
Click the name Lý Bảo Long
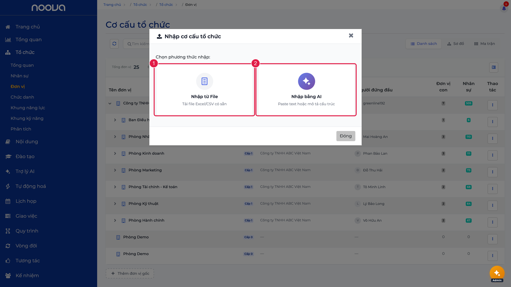(374, 204)
